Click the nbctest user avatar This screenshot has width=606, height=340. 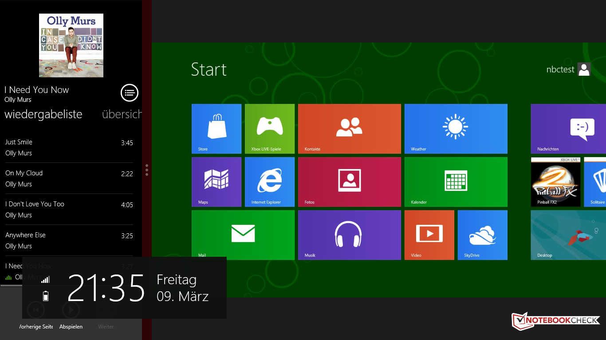[584, 70]
